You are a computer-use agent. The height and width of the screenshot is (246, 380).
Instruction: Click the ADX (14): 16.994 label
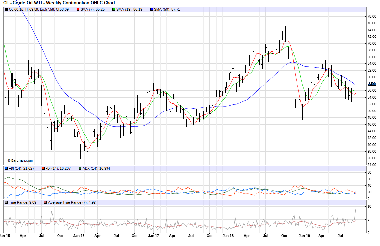coord(96,168)
